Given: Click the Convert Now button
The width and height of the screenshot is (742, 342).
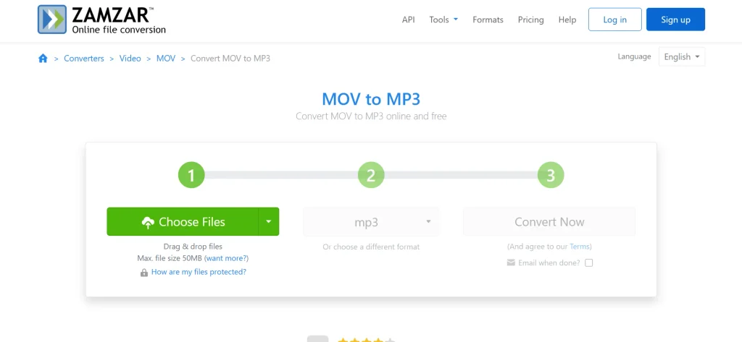Looking at the screenshot, I should click(x=549, y=222).
